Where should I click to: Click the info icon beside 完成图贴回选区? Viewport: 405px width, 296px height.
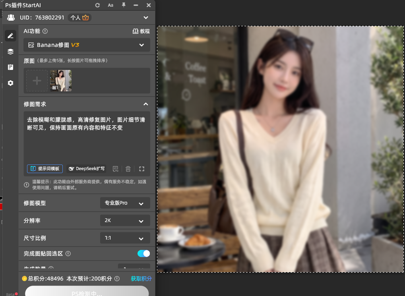[x=68, y=253]
